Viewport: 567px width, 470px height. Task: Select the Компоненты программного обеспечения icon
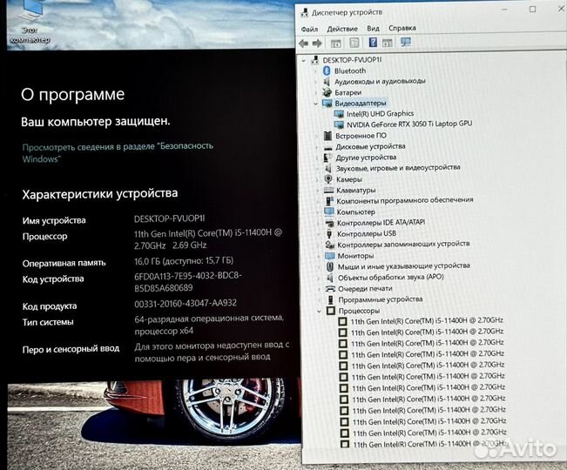329,201
